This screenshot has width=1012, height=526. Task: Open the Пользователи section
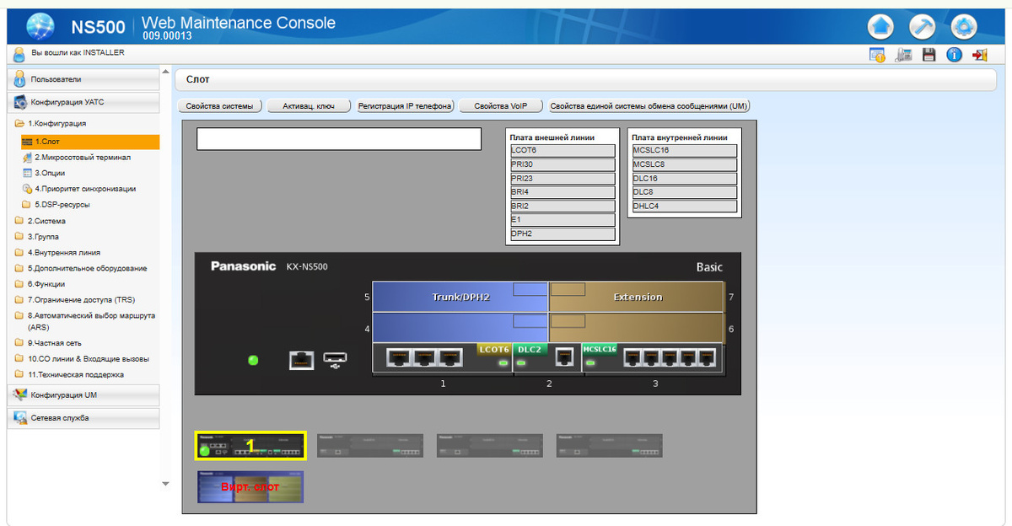[x=83, y=79]
